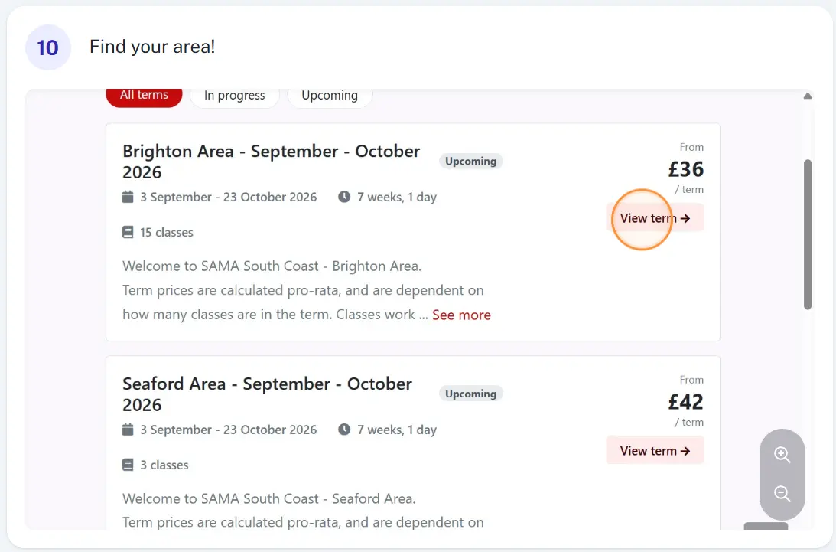Click the zoom in magnifier icon

coord(782,454)
